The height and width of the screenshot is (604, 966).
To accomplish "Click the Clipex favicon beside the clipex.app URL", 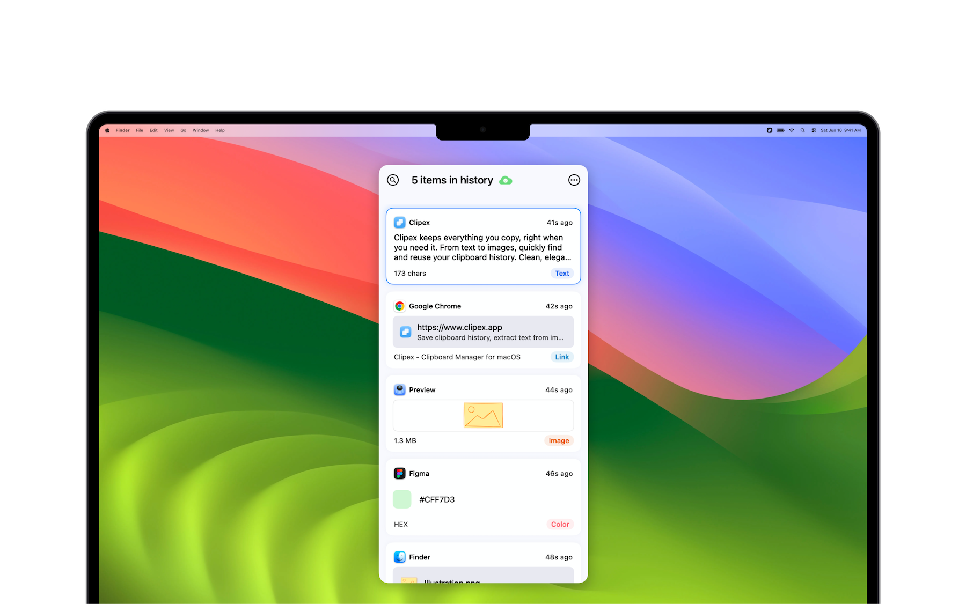I will pos(406,332).
